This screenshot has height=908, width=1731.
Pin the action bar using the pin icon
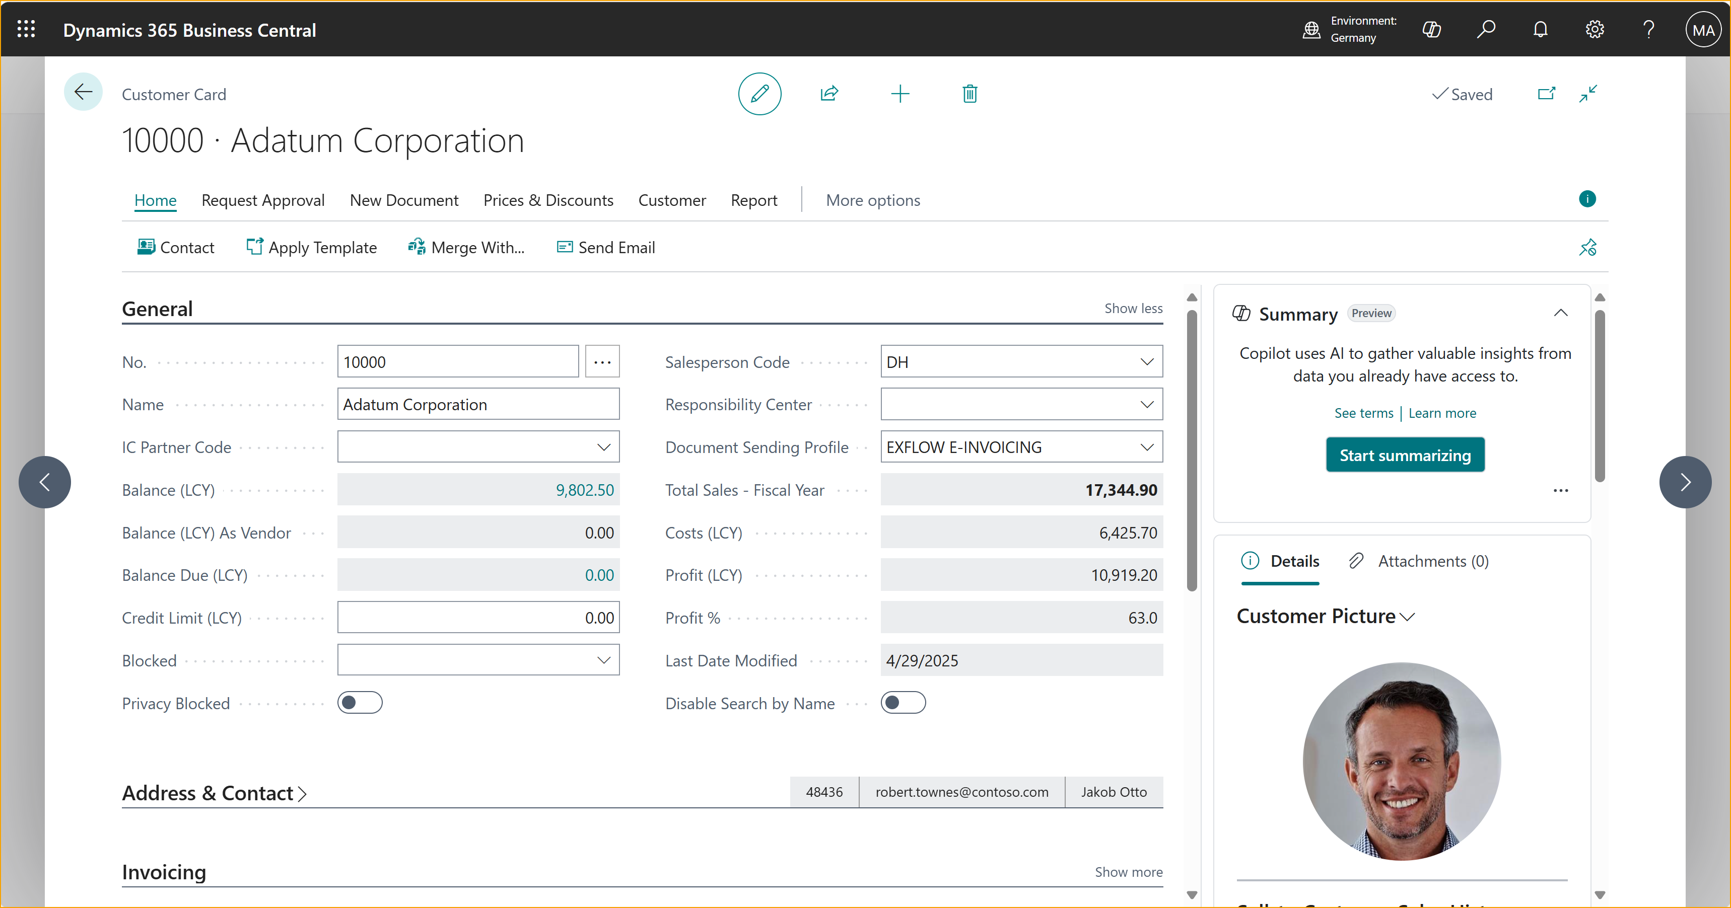point(1588,248)
